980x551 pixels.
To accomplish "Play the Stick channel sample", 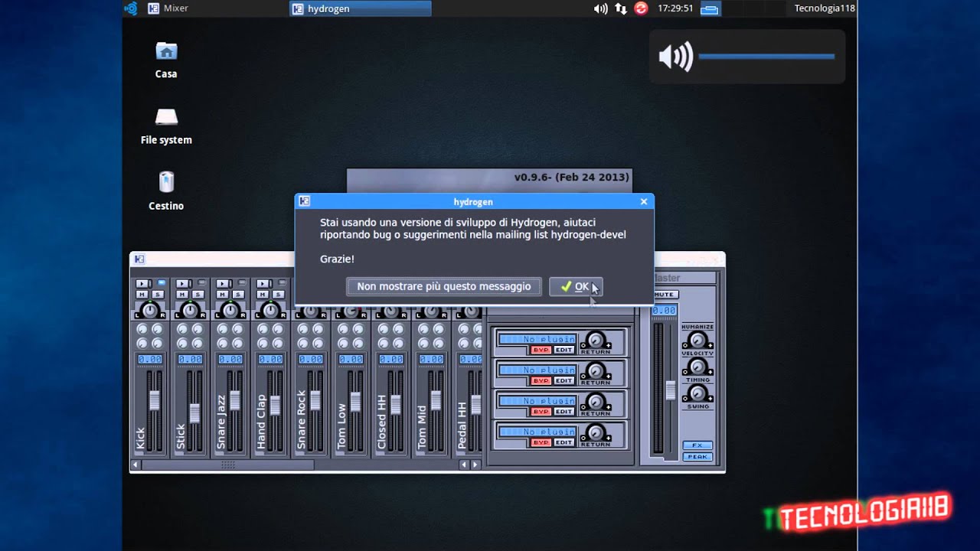I will point(182,284).
